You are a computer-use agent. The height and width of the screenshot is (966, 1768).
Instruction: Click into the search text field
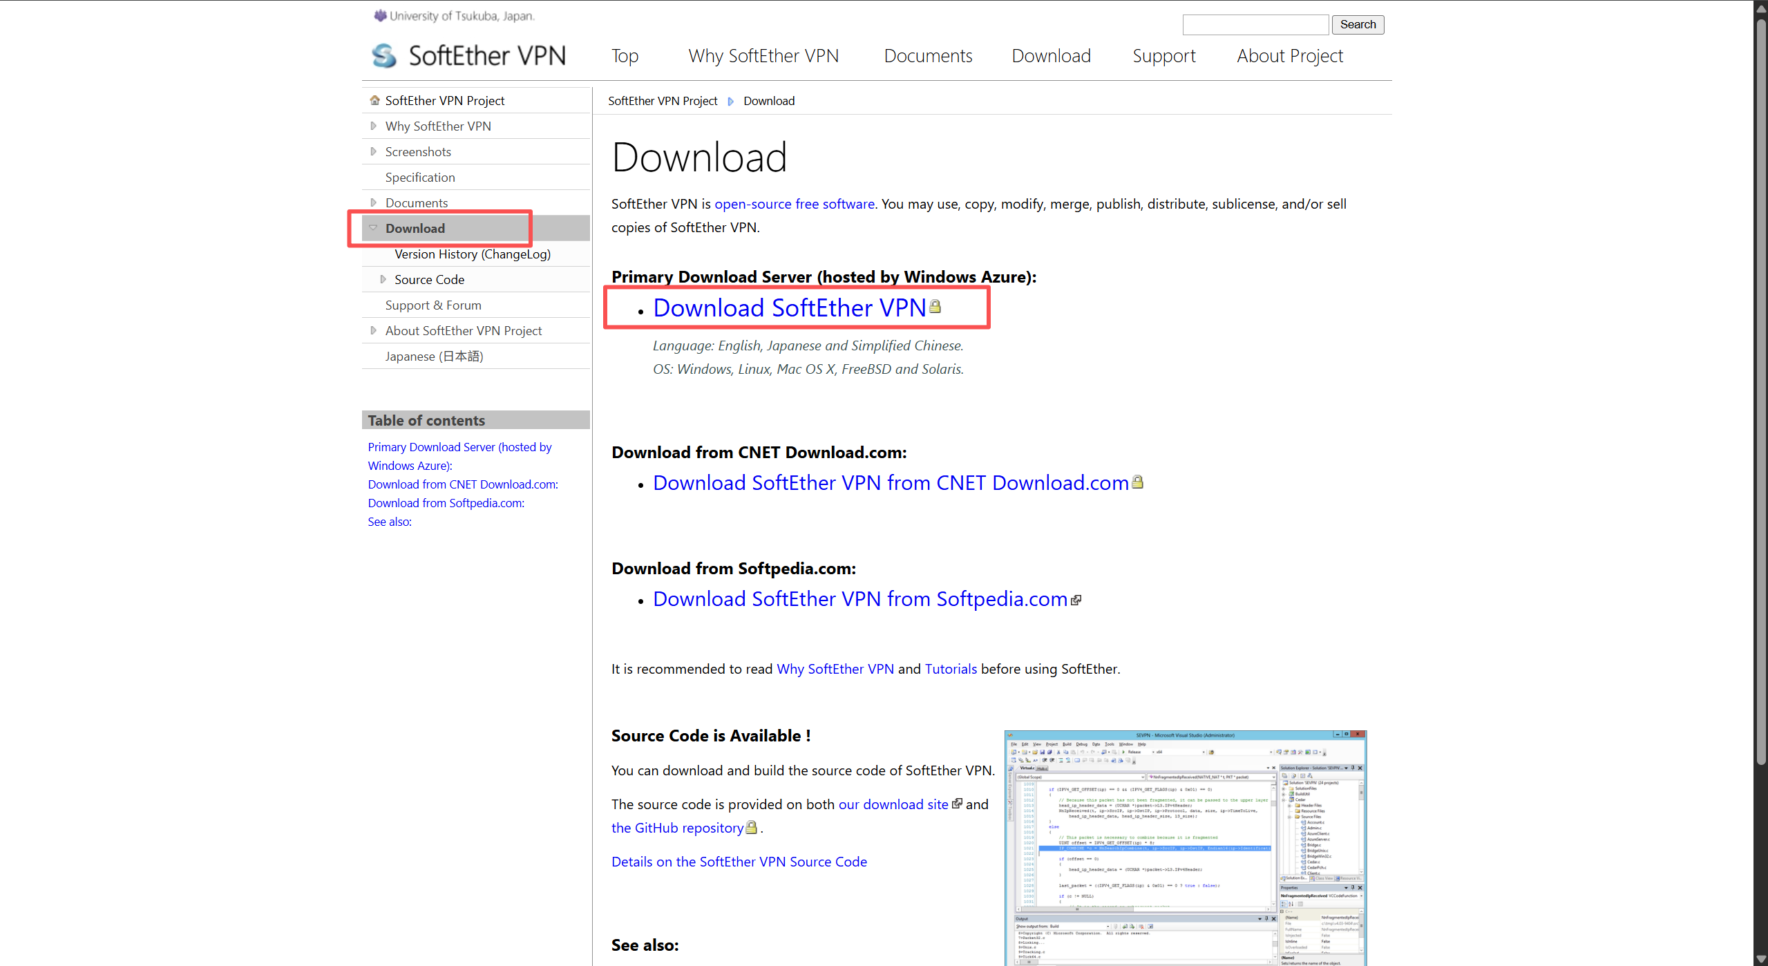1255,25
